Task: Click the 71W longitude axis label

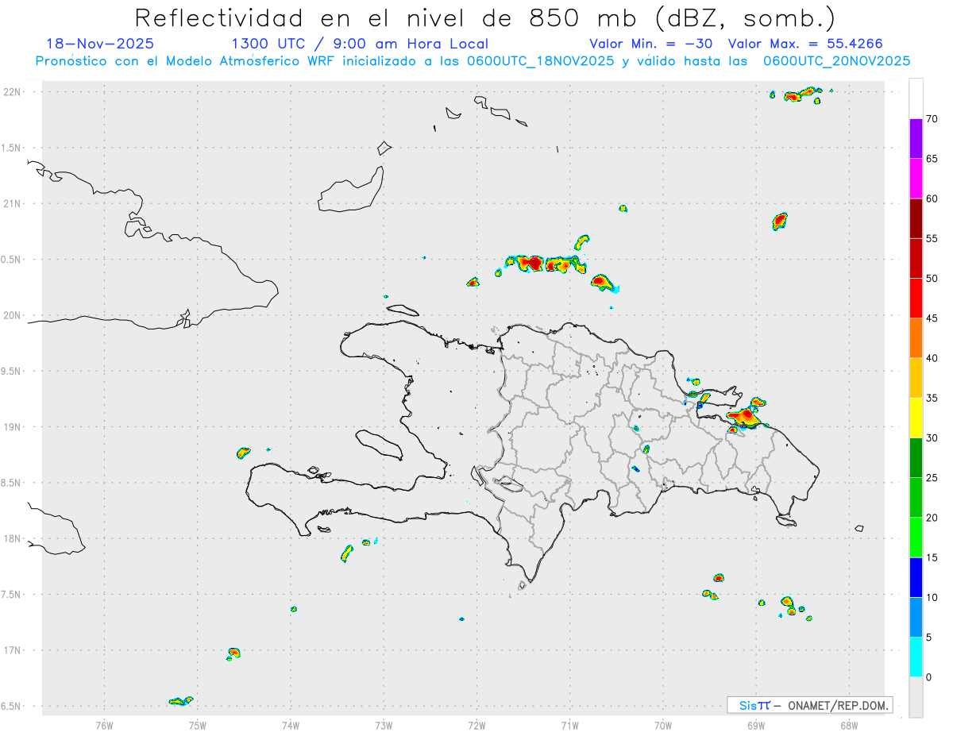Action: tap(569, 725)
